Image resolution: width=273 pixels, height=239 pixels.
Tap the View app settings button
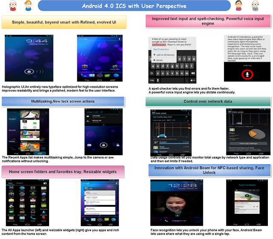(248, 144)
